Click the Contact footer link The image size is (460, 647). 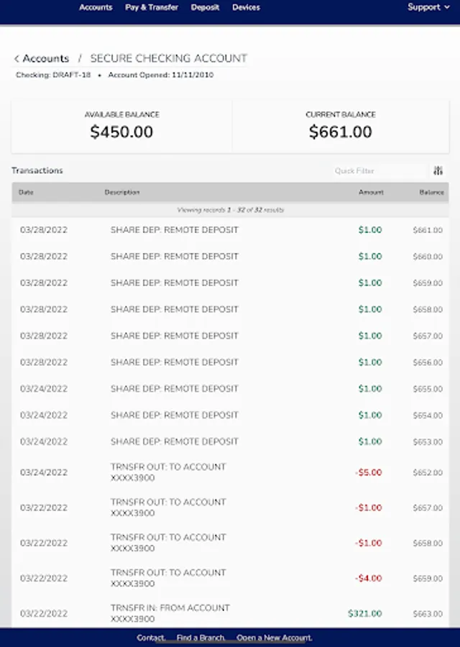pyautogui.click(x=151, y=638)
